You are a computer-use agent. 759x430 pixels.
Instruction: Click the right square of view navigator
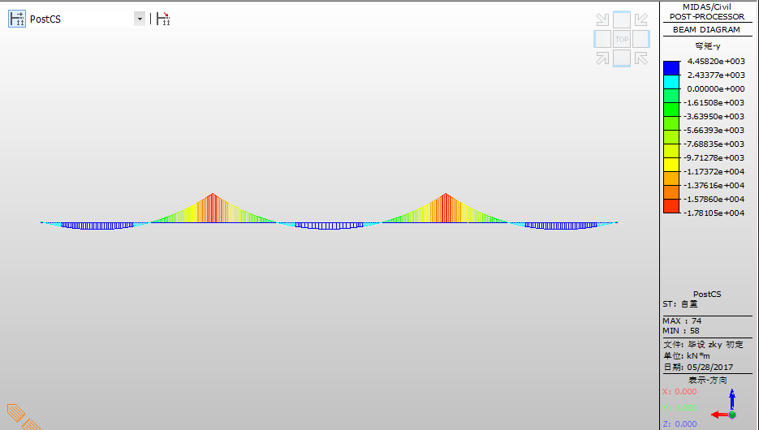(x=641, y=39)
